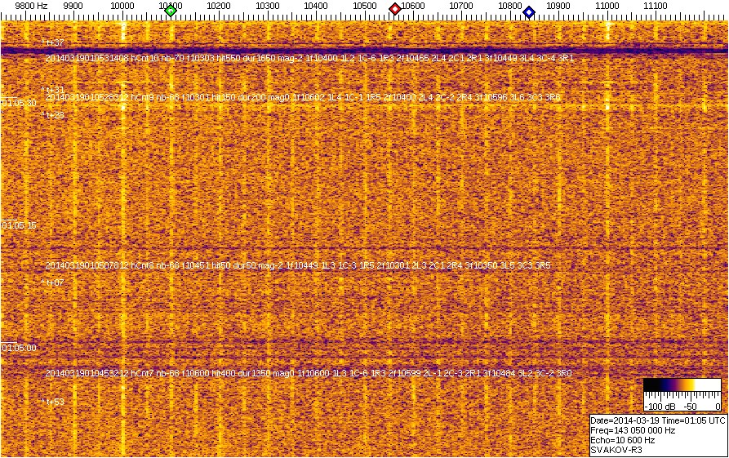The image size is (729, 458).
Task: Click the dB color scale gradient bar
Action: 682,385
